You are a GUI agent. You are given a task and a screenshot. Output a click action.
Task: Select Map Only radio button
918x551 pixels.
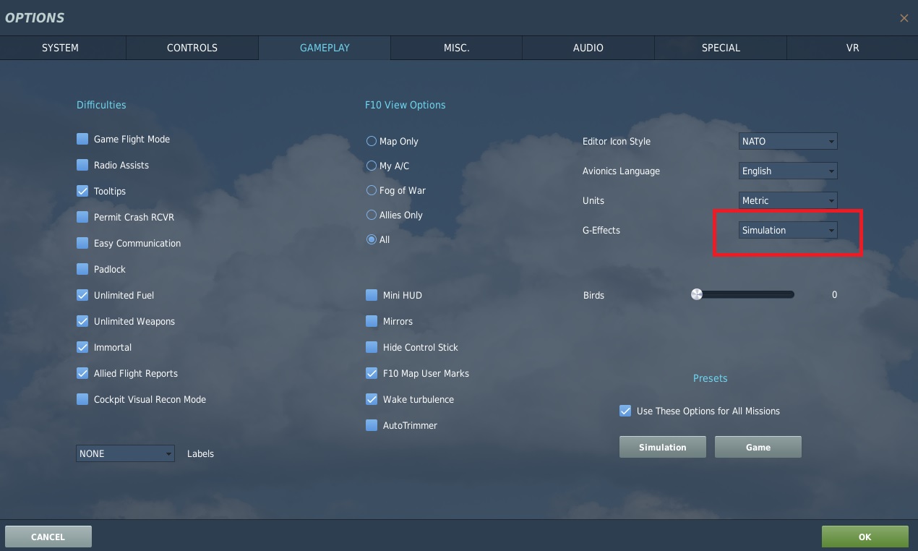tap(372, 141)
